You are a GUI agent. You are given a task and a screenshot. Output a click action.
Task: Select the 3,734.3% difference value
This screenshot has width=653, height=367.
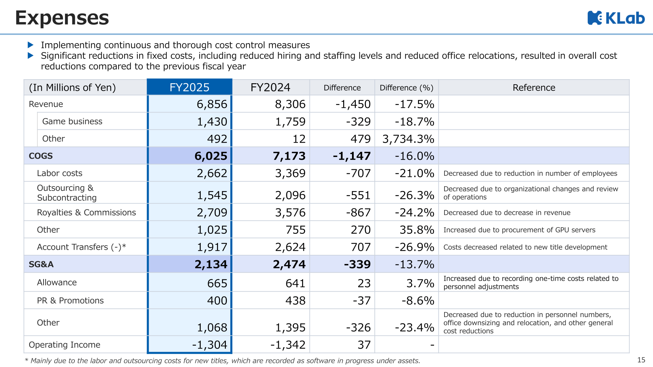pos(408,139)
